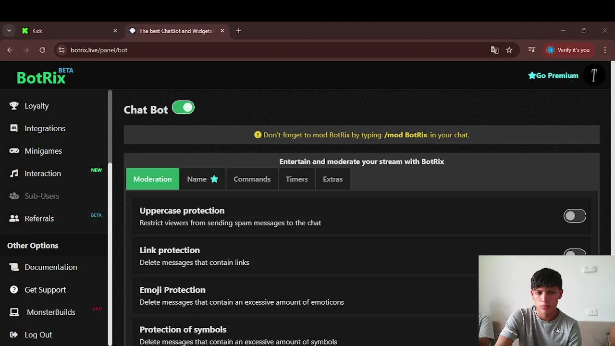Close the BotRix ChatBot browser tab
Viewport: 615px width, 346px height.
(x=222, y=31)
